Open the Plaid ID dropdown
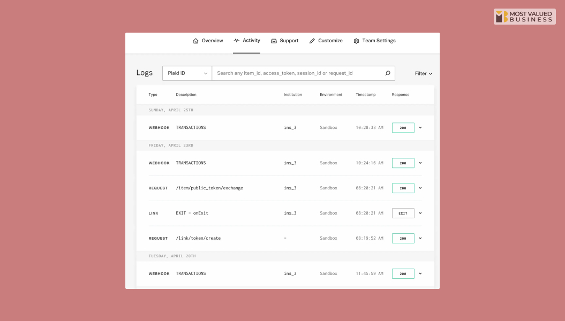This screenshot has width=565, height=321. tap(187, 73)
